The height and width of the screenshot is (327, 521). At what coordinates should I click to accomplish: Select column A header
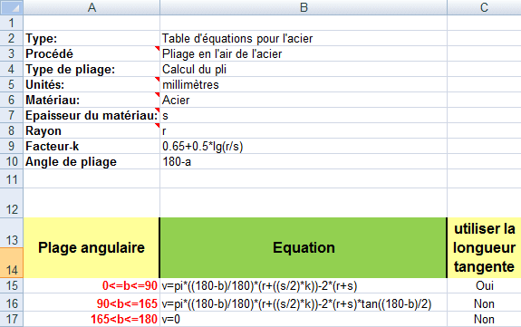pyautogui.click(x=92, y=7)
